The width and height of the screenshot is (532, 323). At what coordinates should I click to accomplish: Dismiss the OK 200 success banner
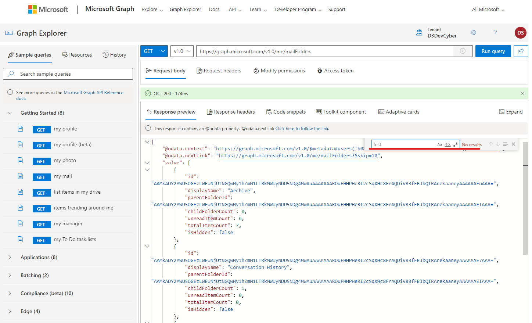[522, 93]
